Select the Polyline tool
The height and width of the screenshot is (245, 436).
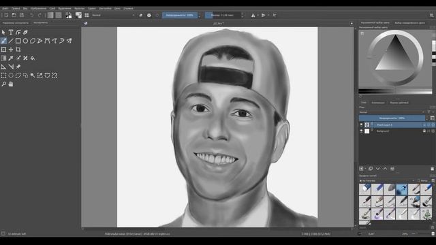(x=40, y=41)
